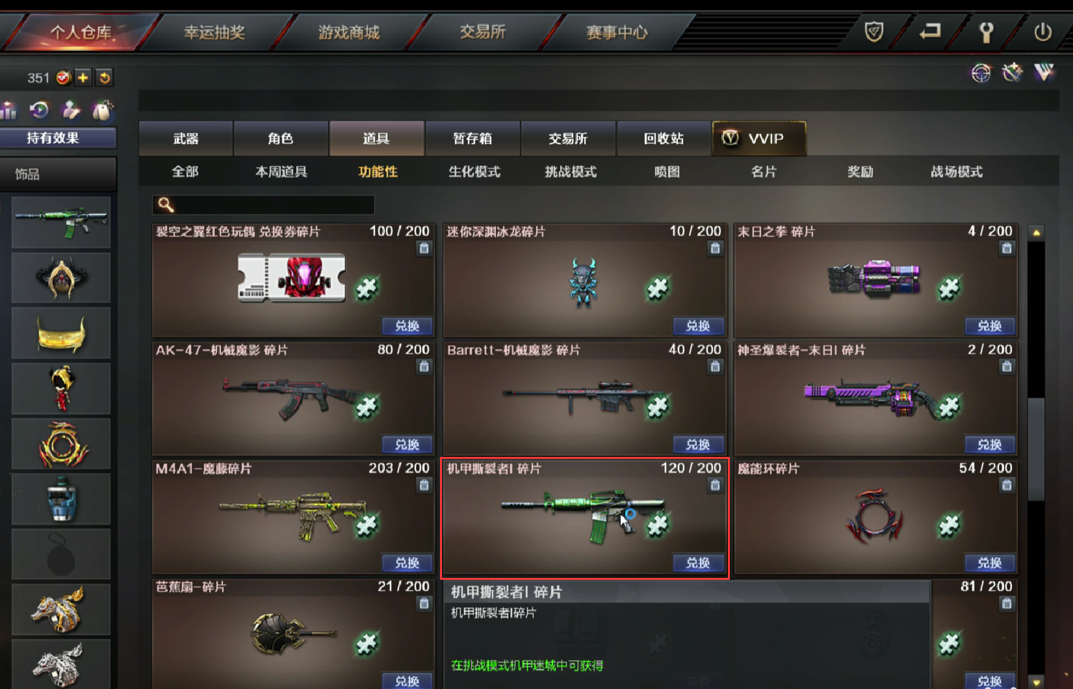Click the magnifier search icon
The image size is (1073, 689).
coord(166,205)
